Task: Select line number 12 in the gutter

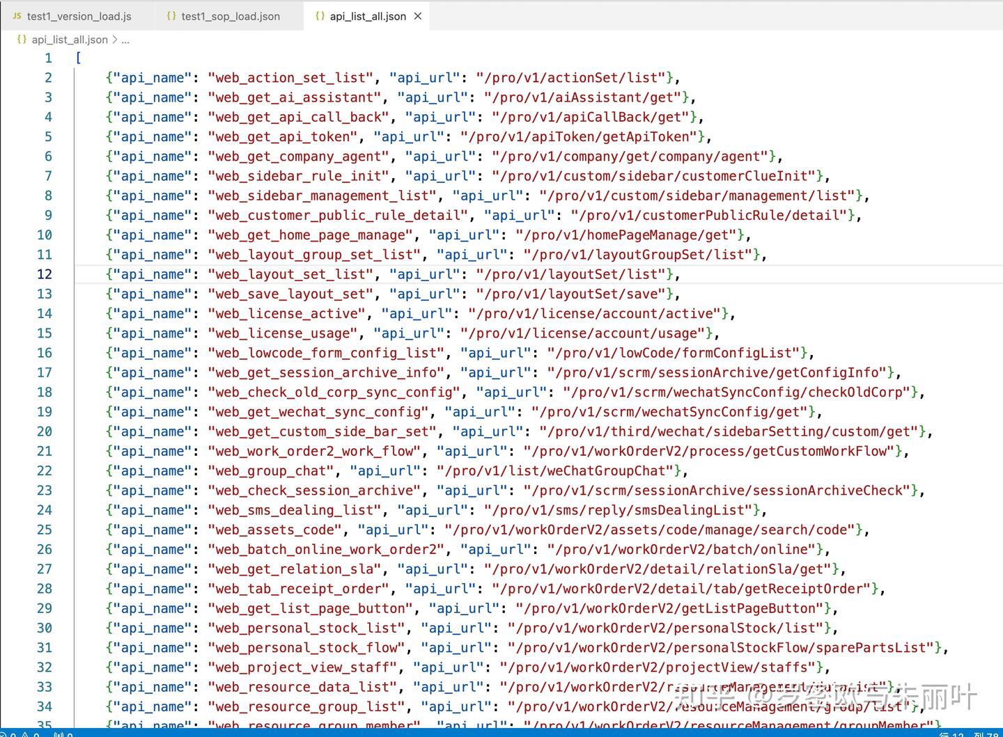Action: pyautogui.click(x=45, y=274)
